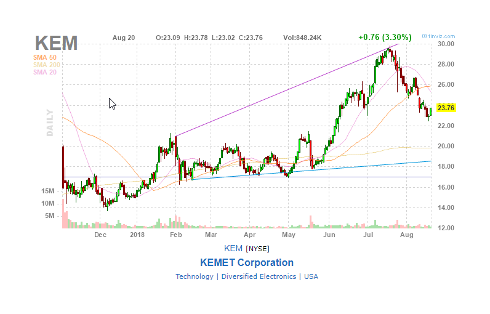490x314 pixels.
Task: Click the 12.00 price axis label
Action: click(x=446, y=228)
